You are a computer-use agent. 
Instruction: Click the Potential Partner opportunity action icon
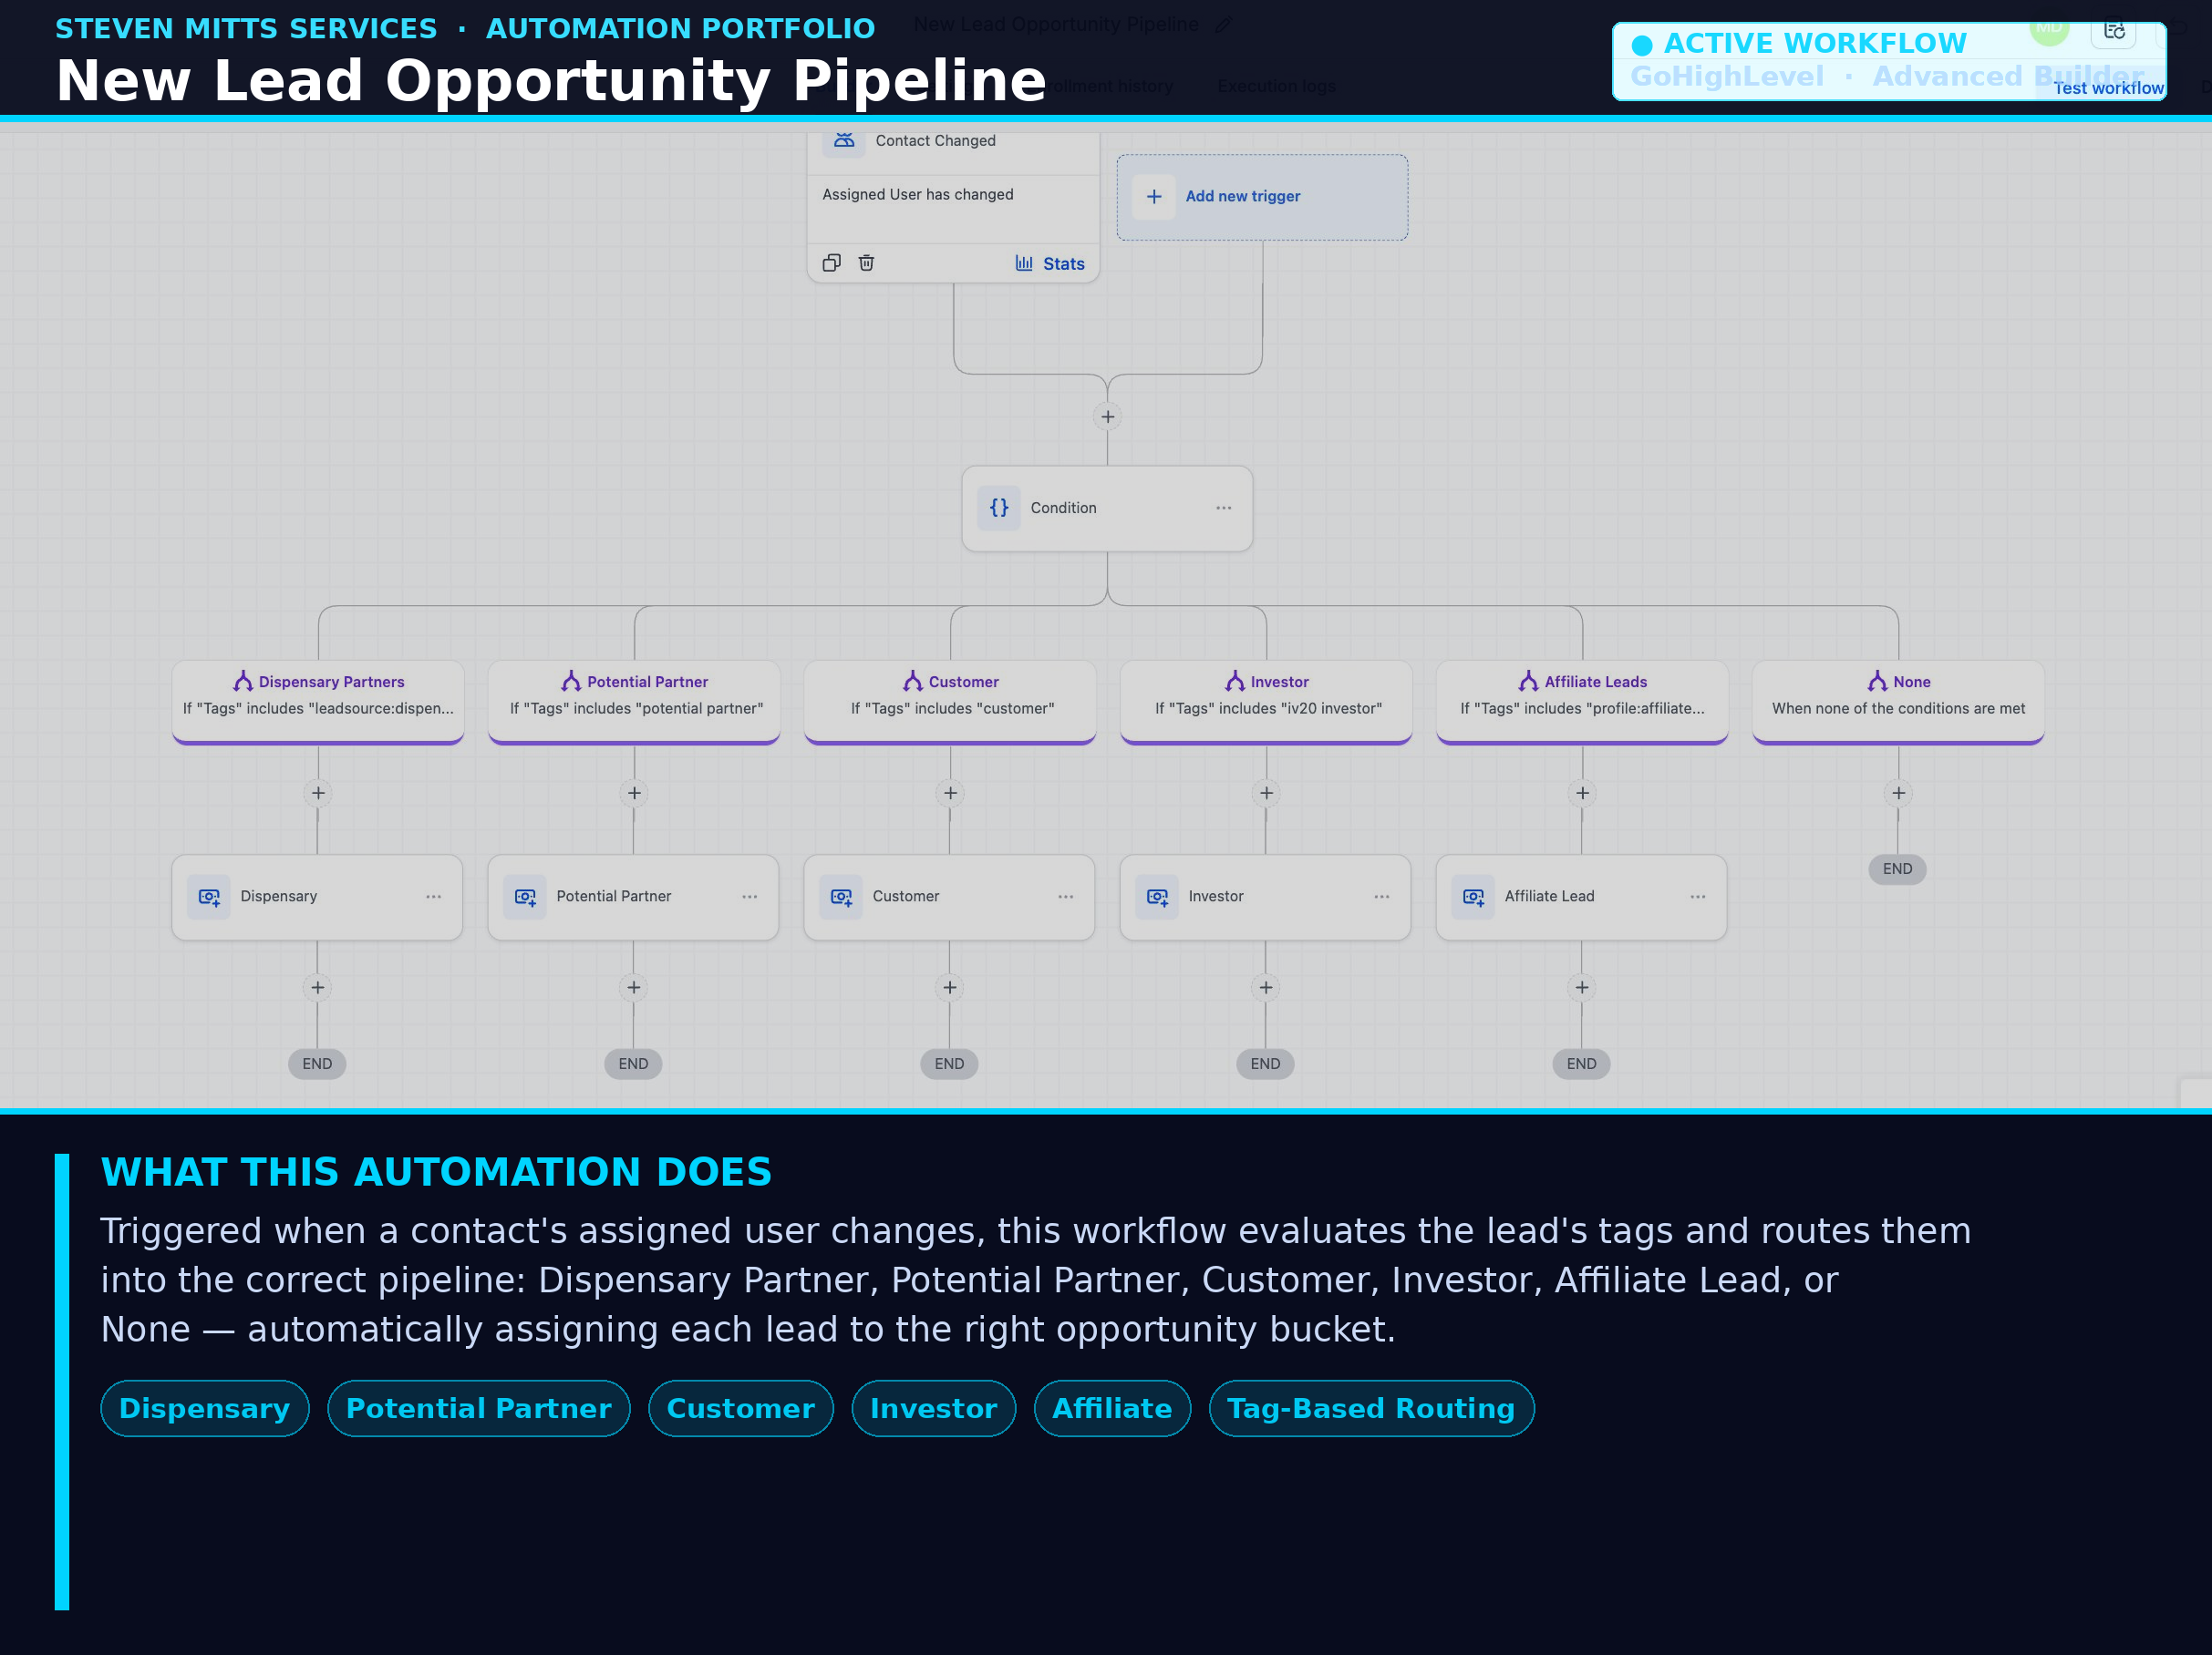coord(525,897)
